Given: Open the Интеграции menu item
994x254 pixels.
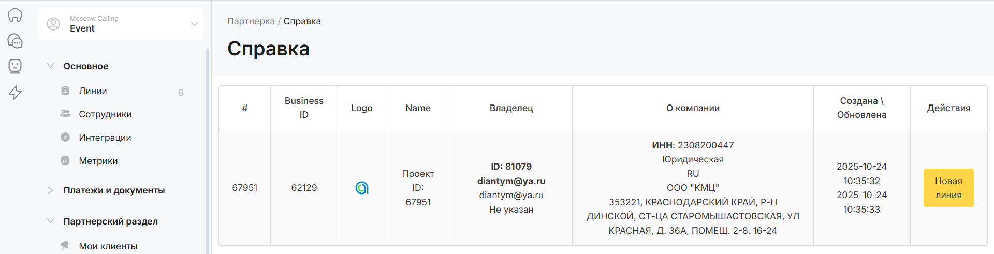Looking at the screenshot, I should tap(105, 138).
